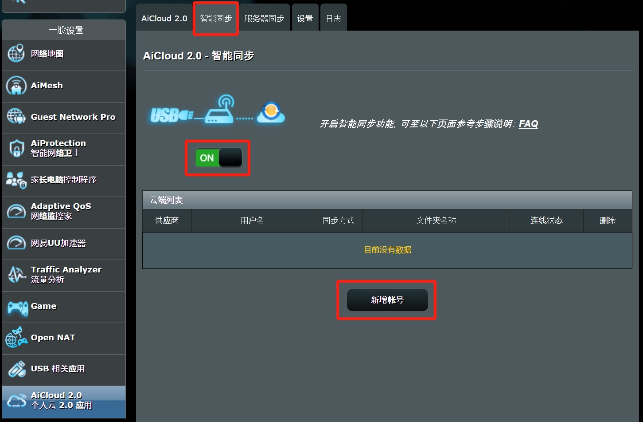Click the 文件夹名称 column header

tap(436, 221)
